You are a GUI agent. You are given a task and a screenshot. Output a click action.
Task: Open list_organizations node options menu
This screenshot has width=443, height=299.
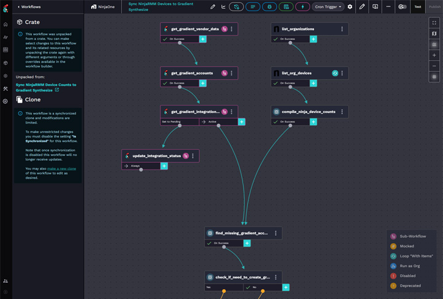(x=342, y=29)
